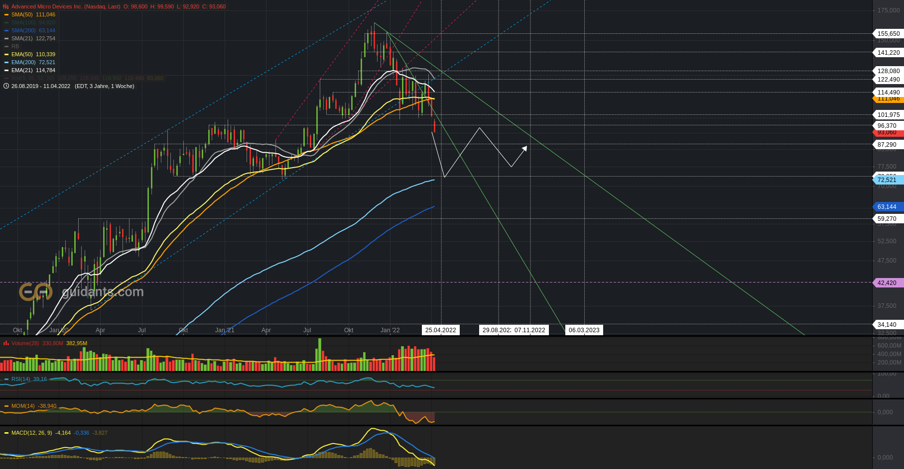Click the blue 63,144 SMA price tag

tap(889, 207)
